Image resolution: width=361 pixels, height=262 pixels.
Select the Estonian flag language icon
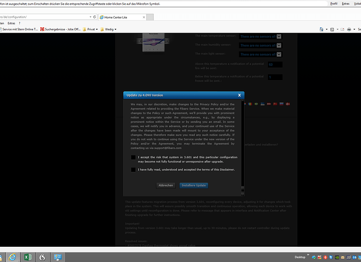point(263,104)
